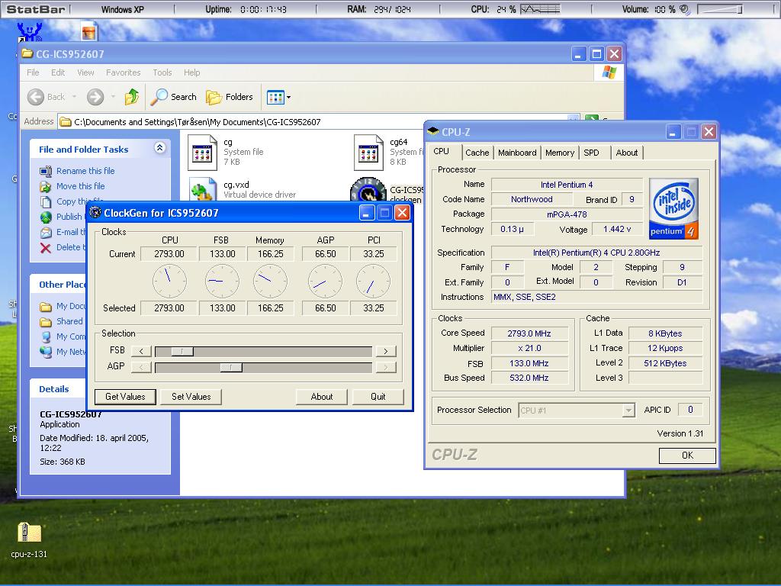Click the OK button in CPU-Z
781x586 pixels.
coord(687,456)
